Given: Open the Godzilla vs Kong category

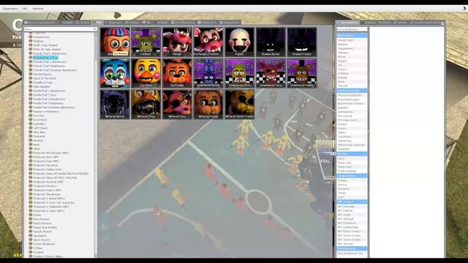Looking at the screenshot, I should coord(42,83).
